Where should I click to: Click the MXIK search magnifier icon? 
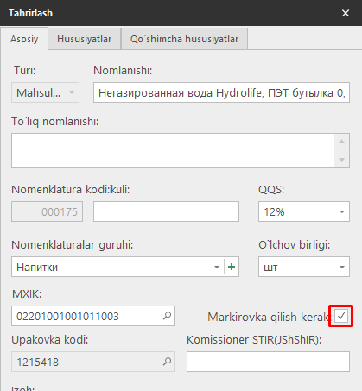[167, 316]
